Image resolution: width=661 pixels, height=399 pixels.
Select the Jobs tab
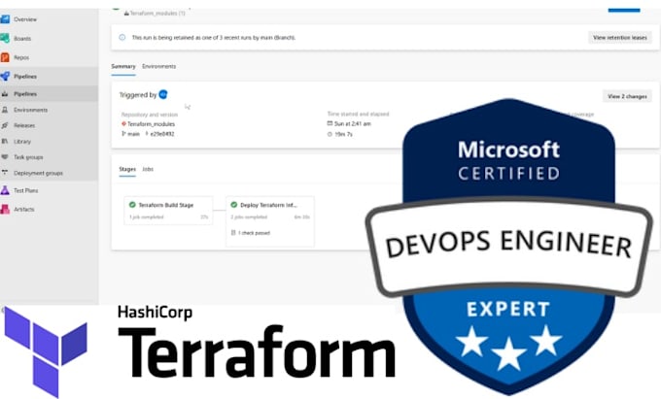point(148,169)
